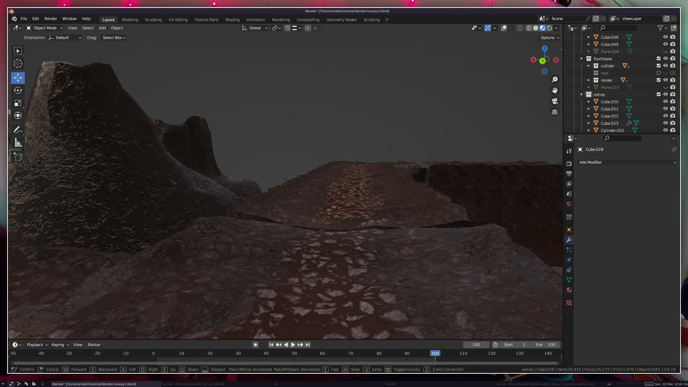This screenshot has height=387, width=688.
Task: Click the End frame field
Action: 545,345
